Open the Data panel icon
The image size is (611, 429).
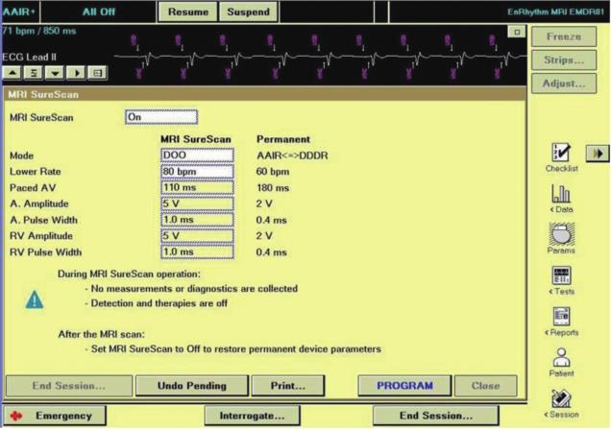pyautogui.click(x=561, y=193)
